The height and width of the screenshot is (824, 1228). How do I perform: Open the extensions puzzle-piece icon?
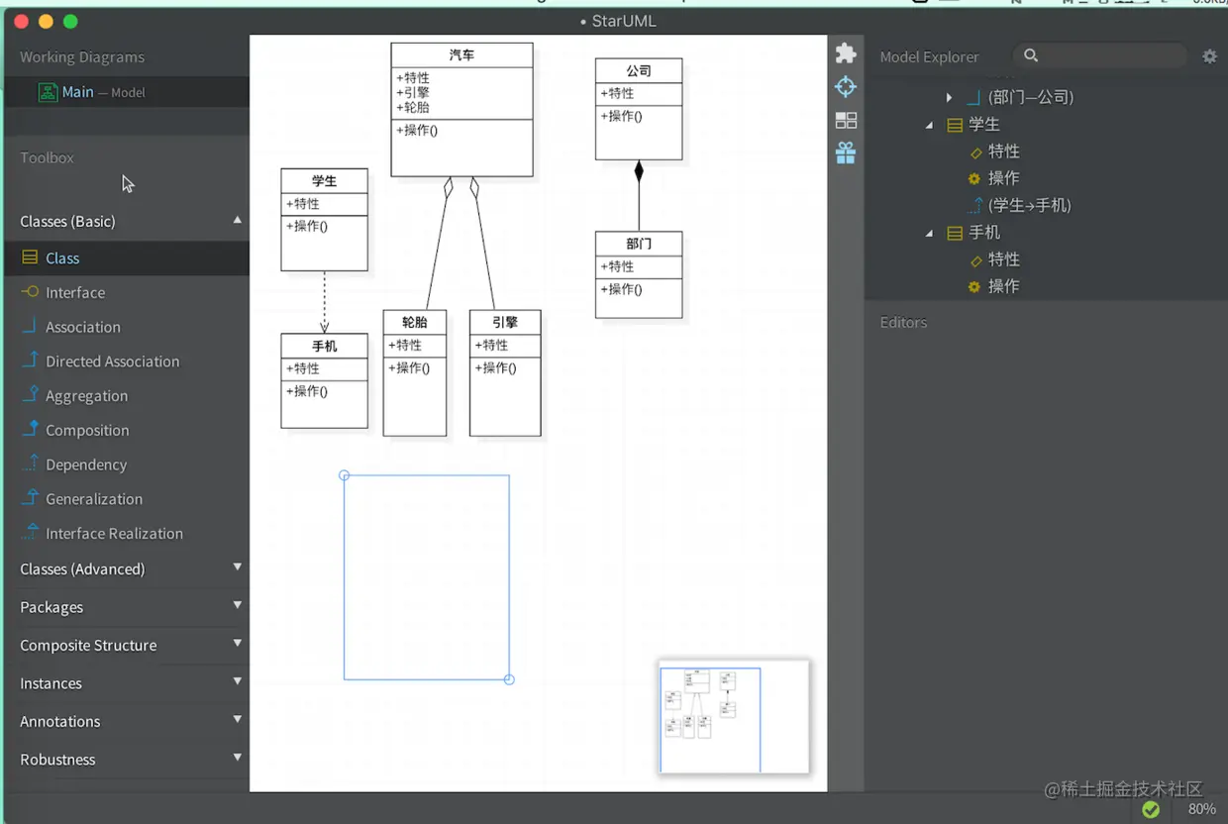[x=846, y=53]
